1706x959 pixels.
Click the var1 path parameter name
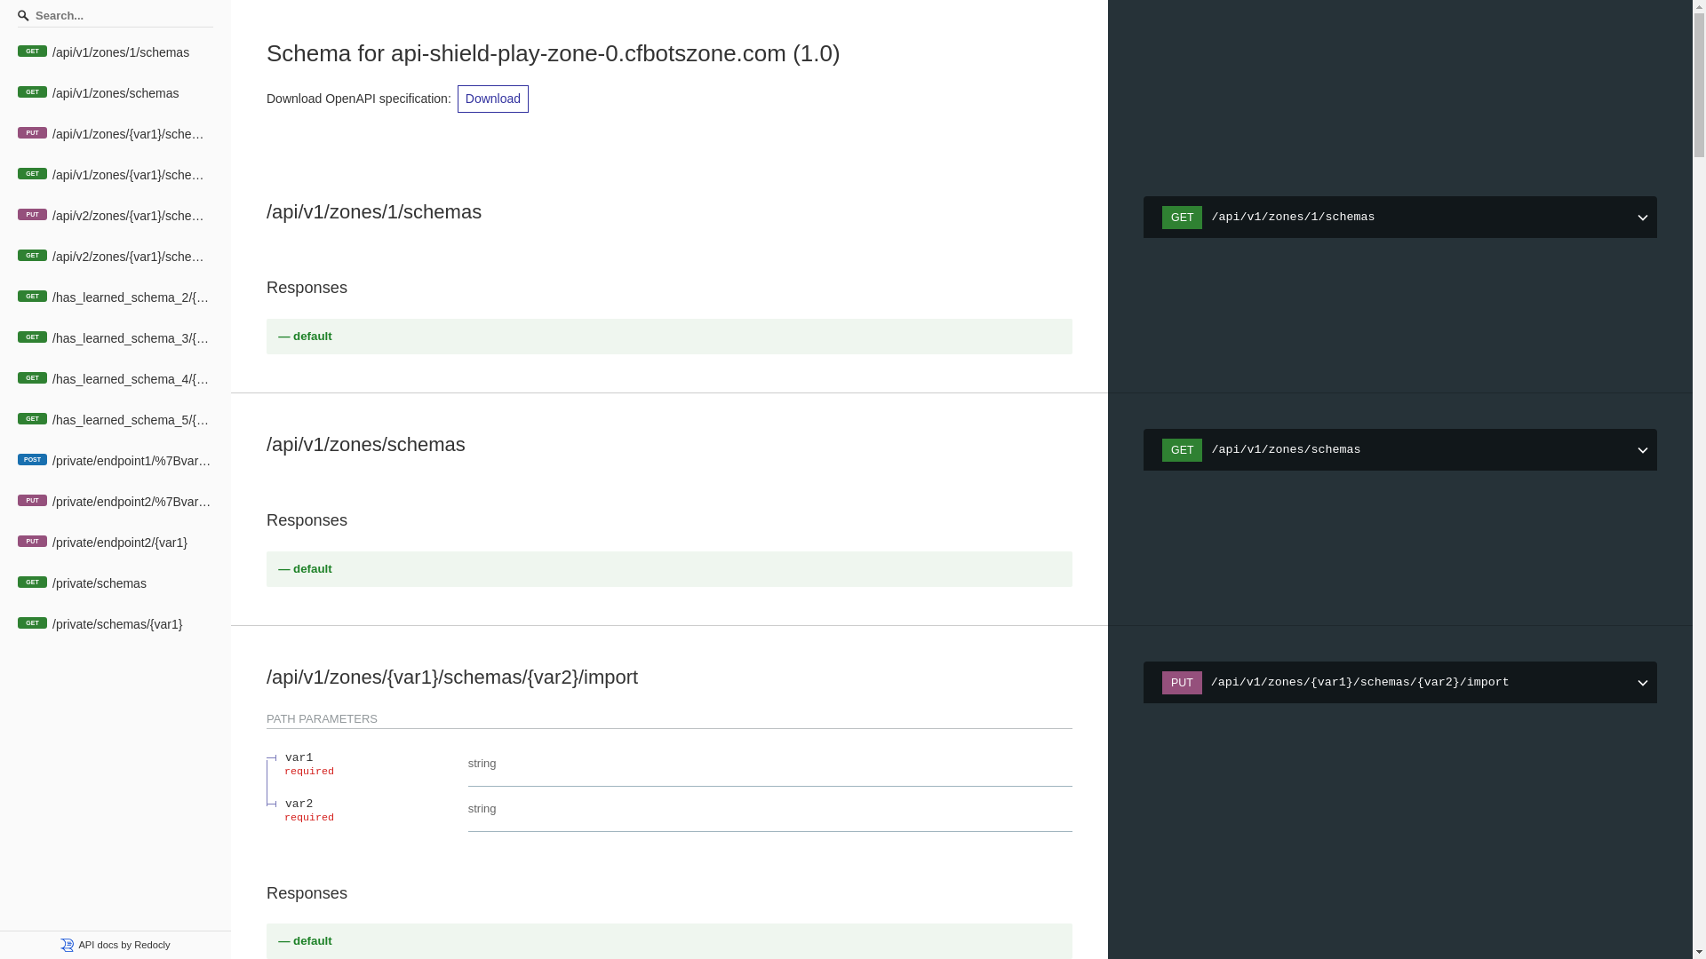[x=299, y=758]
